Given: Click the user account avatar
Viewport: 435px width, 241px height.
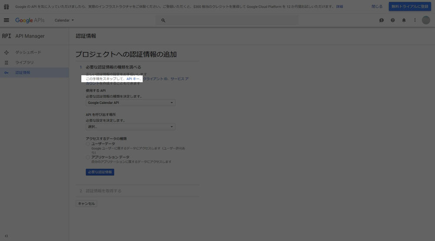Looking at the screenshot, I should point(426,20).
